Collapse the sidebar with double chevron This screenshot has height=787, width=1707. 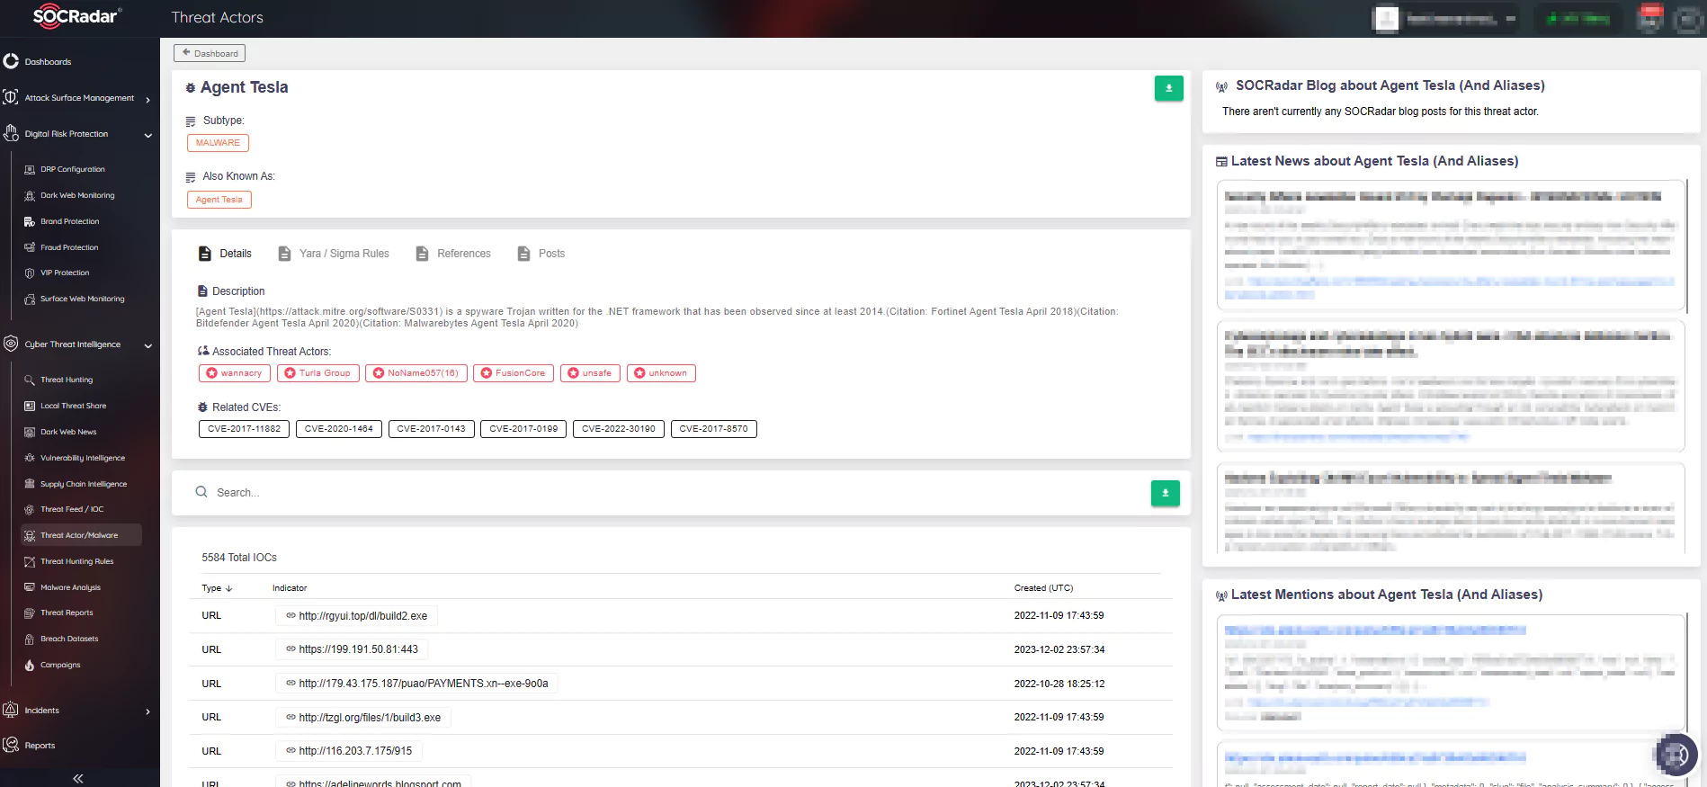(78, 778)
